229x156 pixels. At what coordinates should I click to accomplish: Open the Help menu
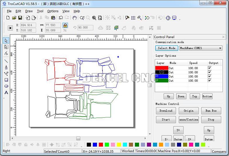[x=77, y=11]
